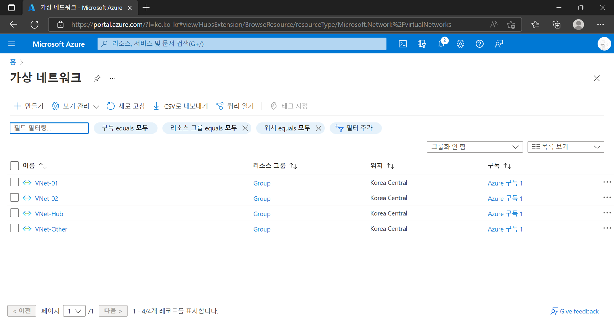The height and width of the screenshot is (326, 614).
Task: Open the 보기 관리 menu
Action: [x=75, y=106]
